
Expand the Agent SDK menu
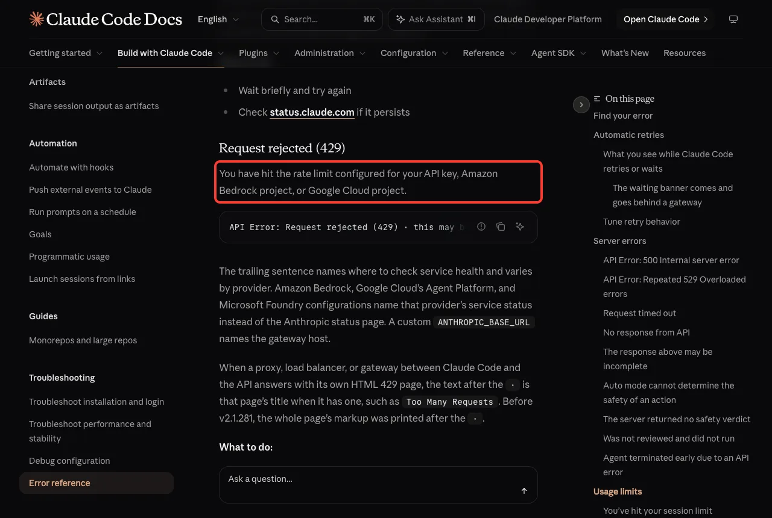(559, 53)
